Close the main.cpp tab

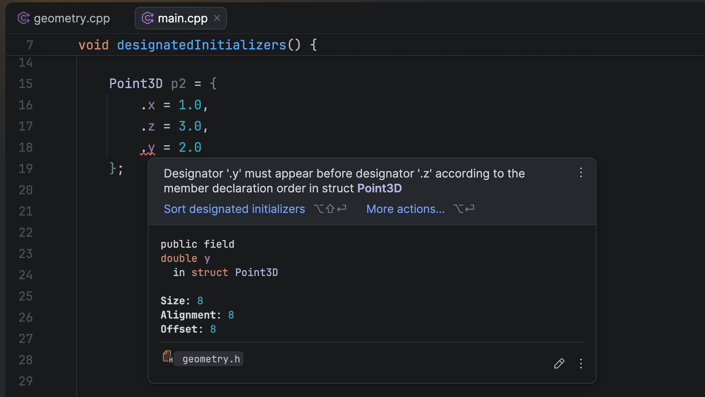coord(217,18)
